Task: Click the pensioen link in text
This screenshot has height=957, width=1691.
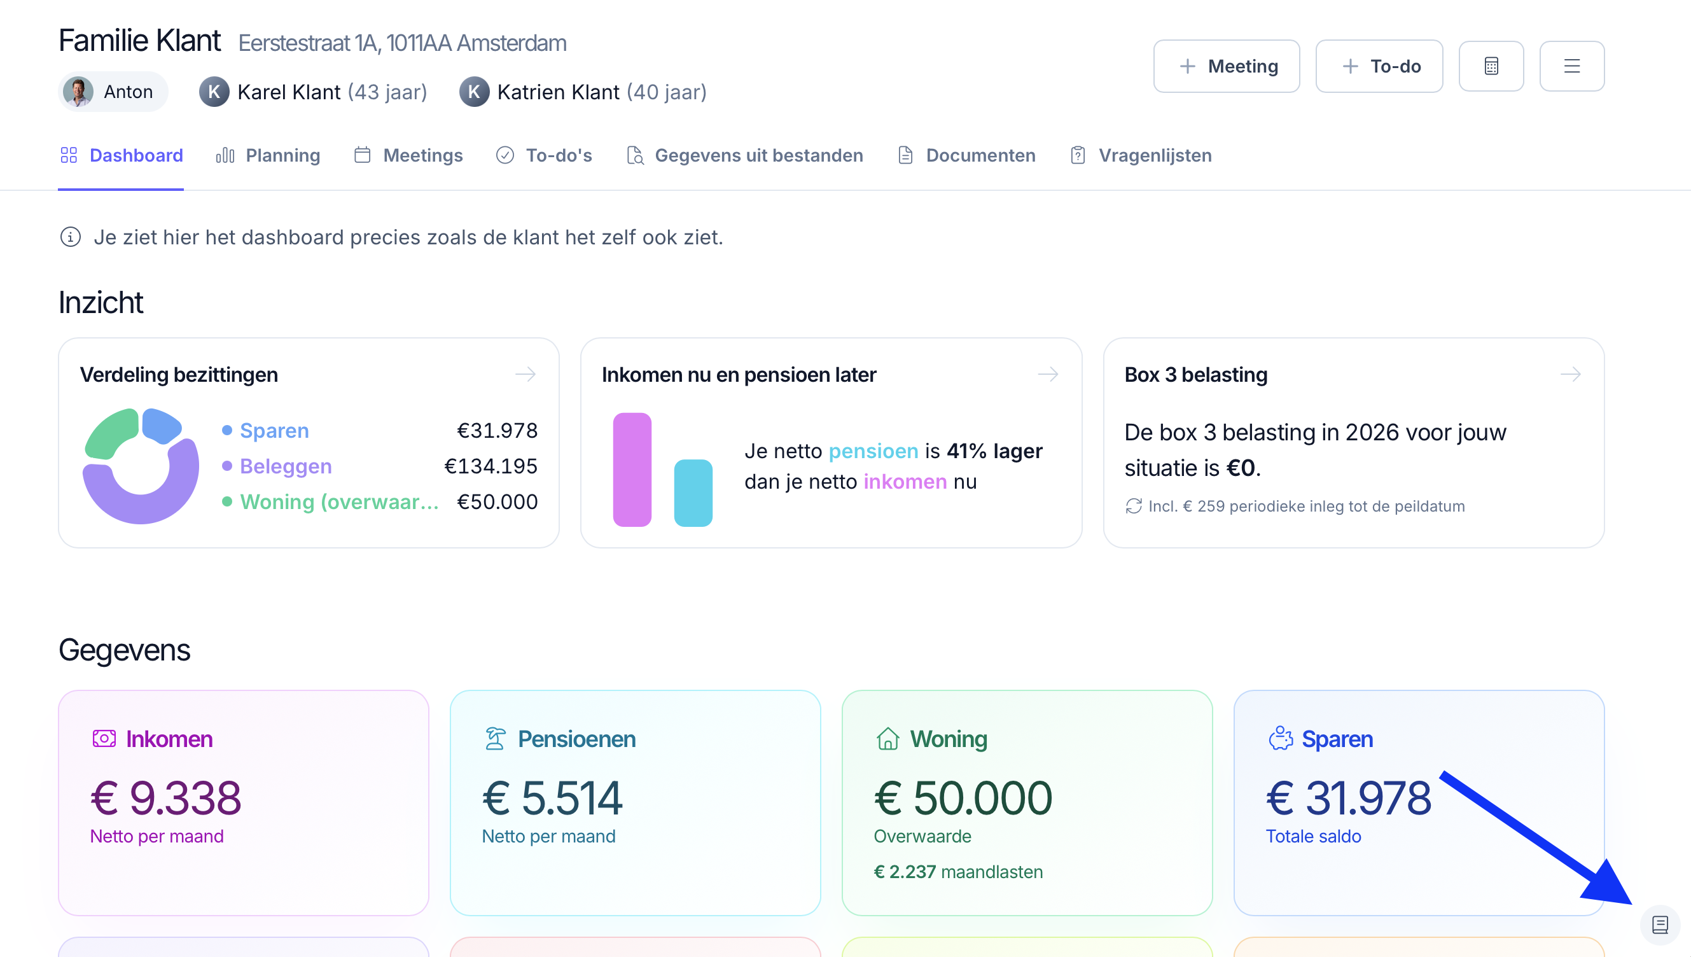Action: (872, 451)
